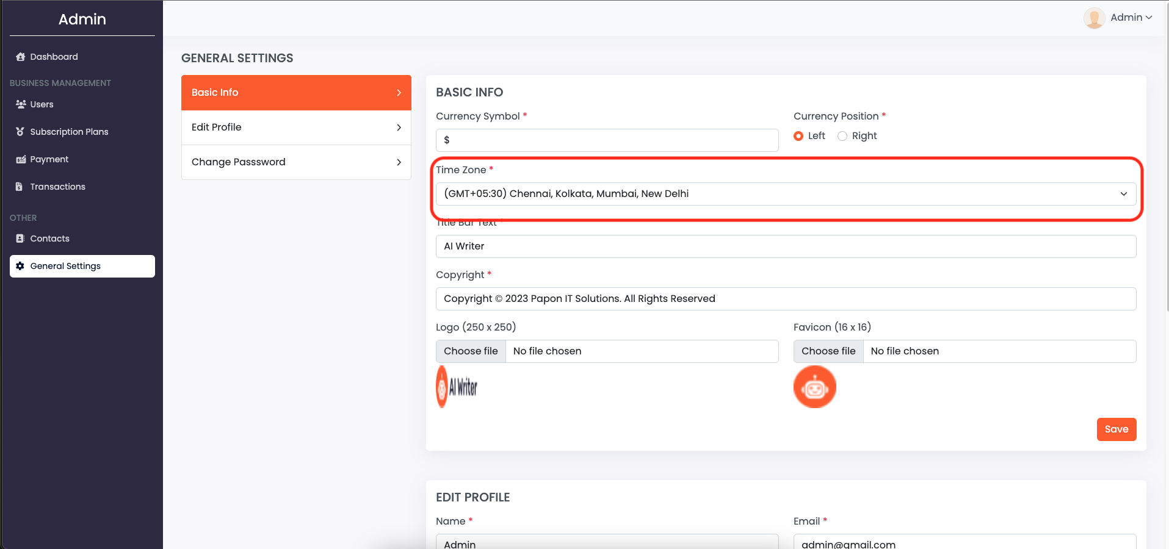
Task: Click the Transactions document icon
Action: 20,187
